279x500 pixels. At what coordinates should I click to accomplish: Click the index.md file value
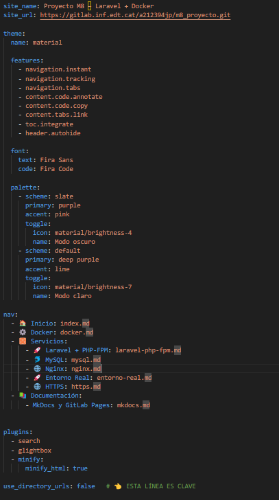click(x=75, y=323)
